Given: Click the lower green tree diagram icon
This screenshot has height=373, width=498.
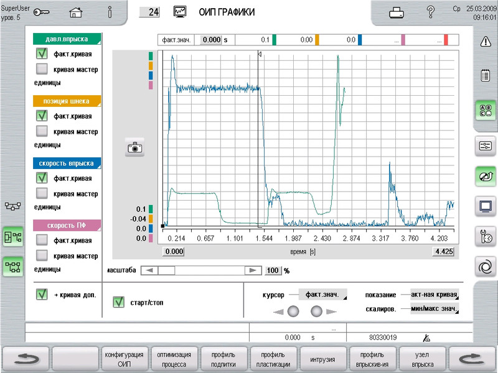Looking at the screenshot, I should coord(13,267).
